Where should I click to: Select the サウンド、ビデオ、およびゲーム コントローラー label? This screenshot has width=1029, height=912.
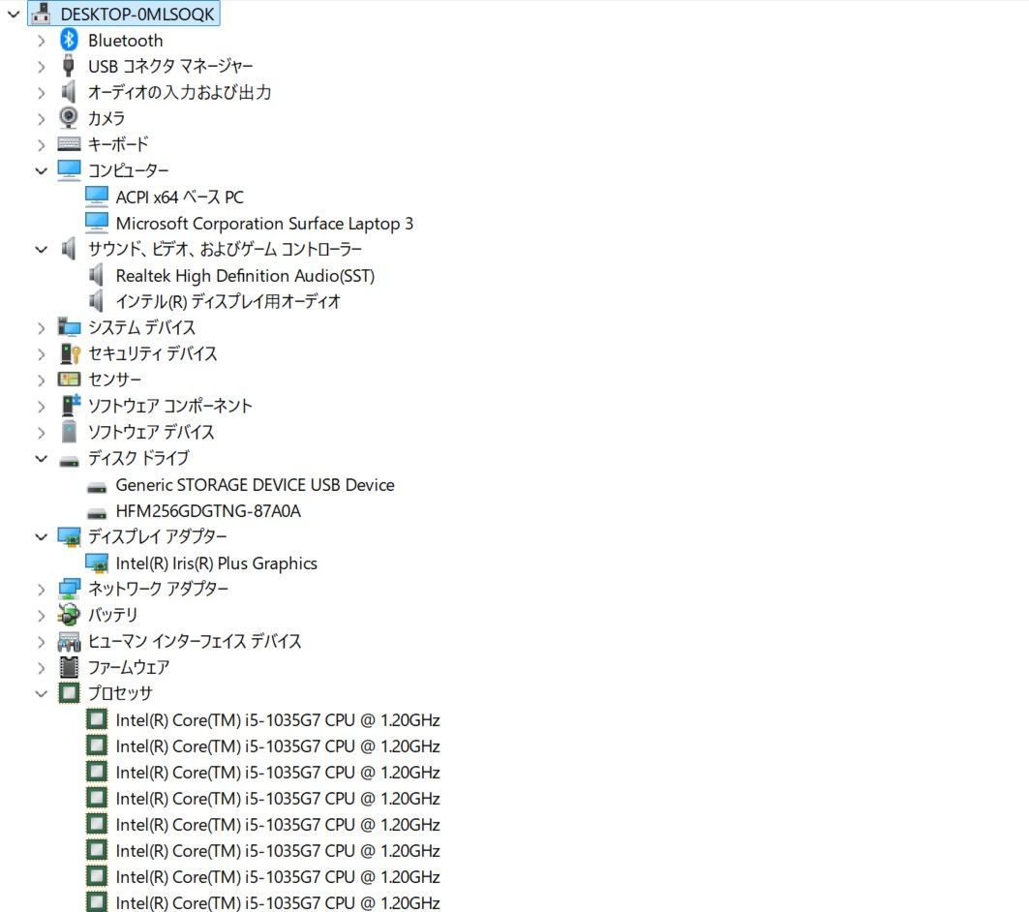click(225, 250)
